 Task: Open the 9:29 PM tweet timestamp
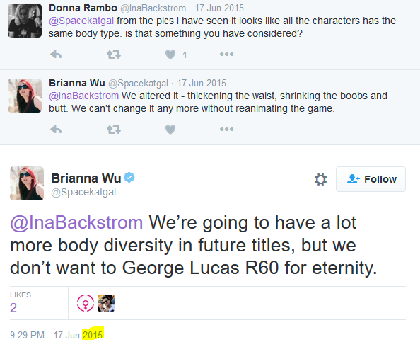coord(57,335)
